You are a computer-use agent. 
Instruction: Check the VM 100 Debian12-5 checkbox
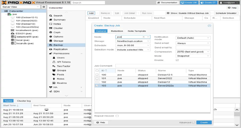point(97,75)
